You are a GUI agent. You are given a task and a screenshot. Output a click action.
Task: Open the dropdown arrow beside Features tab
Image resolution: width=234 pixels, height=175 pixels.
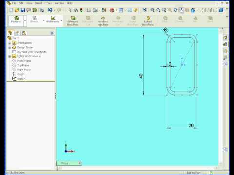click(x=25, y=21)
